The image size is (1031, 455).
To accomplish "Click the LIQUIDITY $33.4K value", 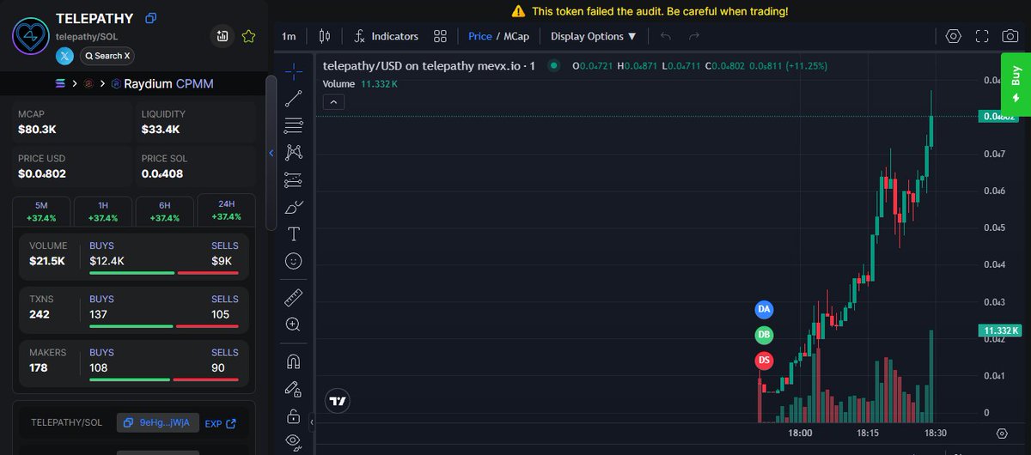I will pyautogui.click(x=161, y=130).
